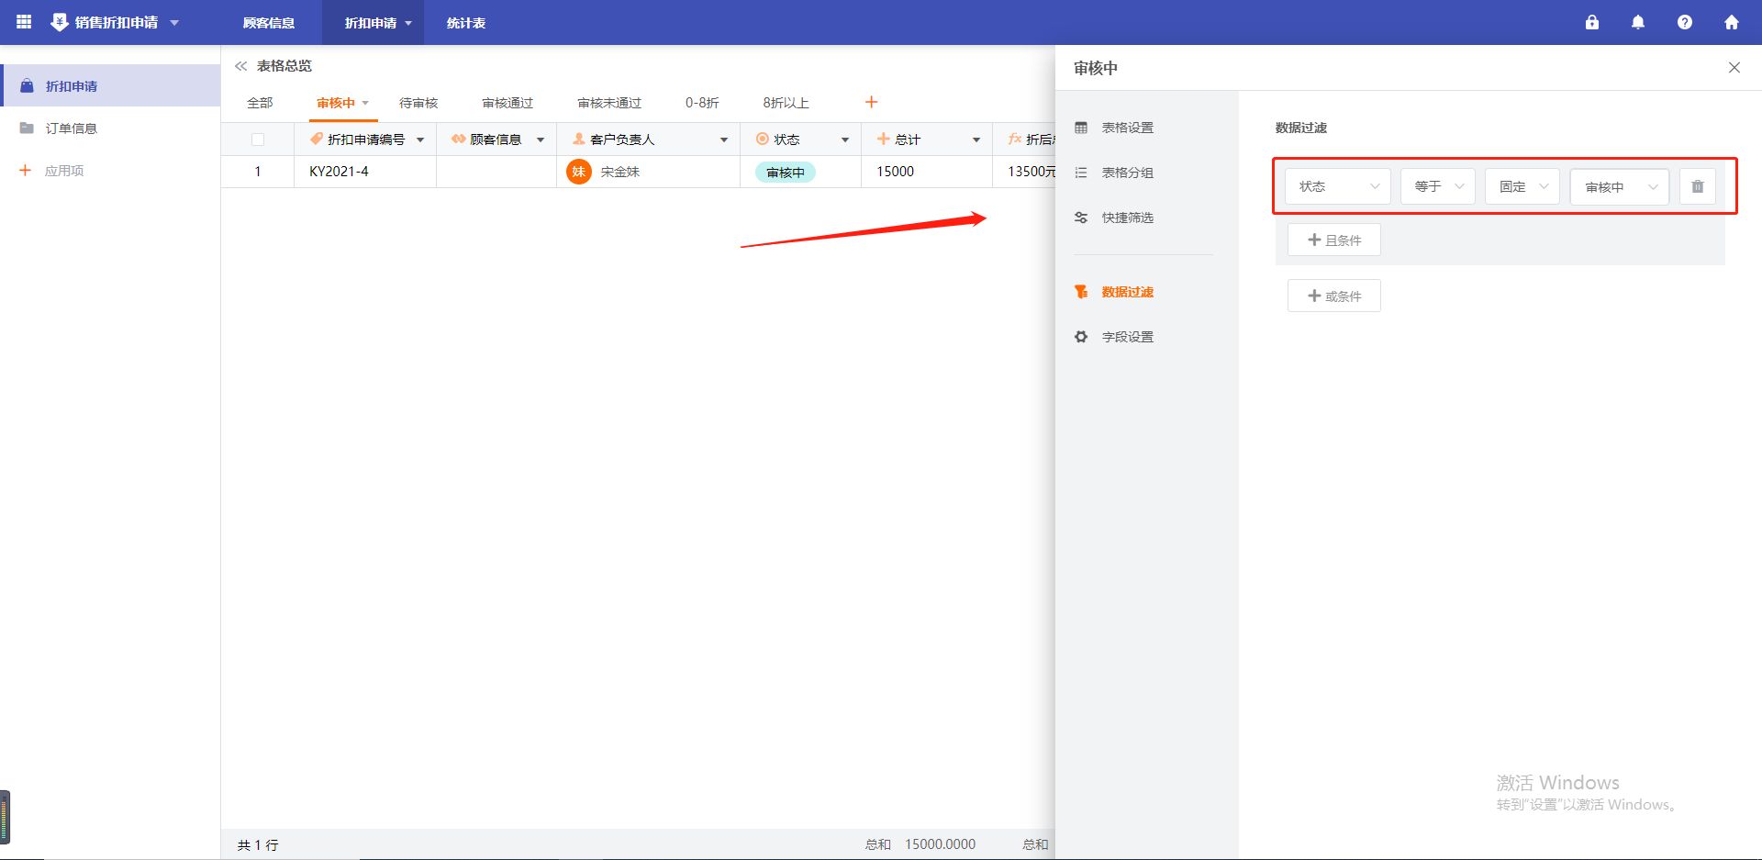Screen dimensions: 1762x860
Task: Expand the 状态 column header dropdown
Action: click(x=843, y=139)
